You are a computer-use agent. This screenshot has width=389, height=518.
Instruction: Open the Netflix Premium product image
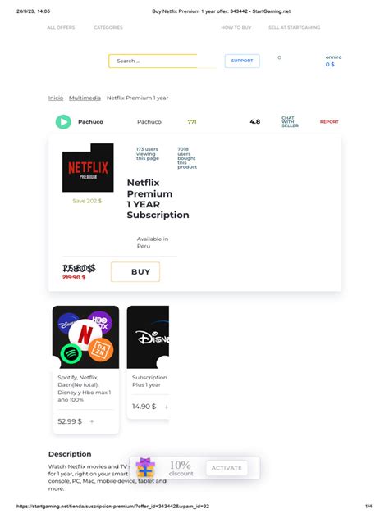point(88,168)
